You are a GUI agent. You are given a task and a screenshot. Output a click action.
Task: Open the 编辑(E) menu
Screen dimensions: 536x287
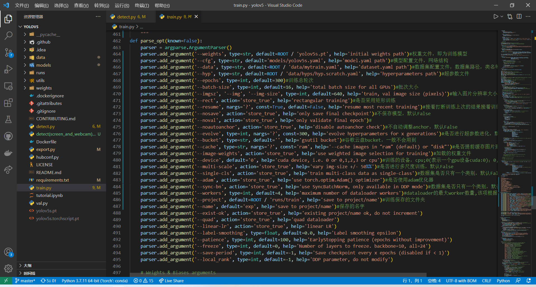point(41,5)
